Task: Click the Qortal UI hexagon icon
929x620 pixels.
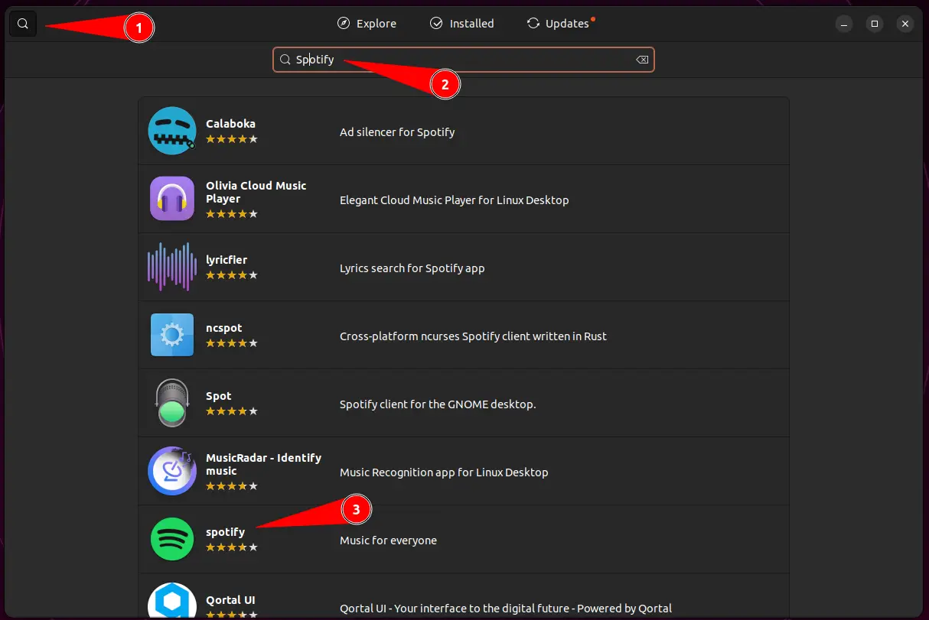Action: coord(172,602)
